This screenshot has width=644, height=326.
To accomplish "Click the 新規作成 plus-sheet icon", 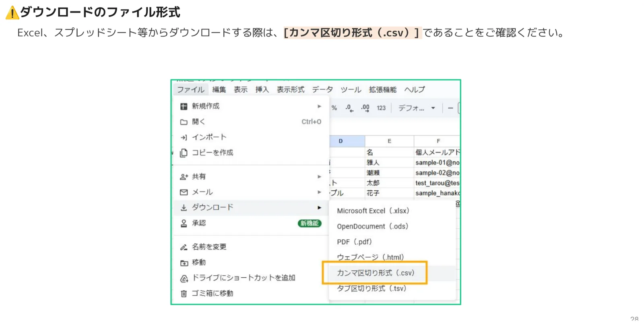I will pos(184,106).
